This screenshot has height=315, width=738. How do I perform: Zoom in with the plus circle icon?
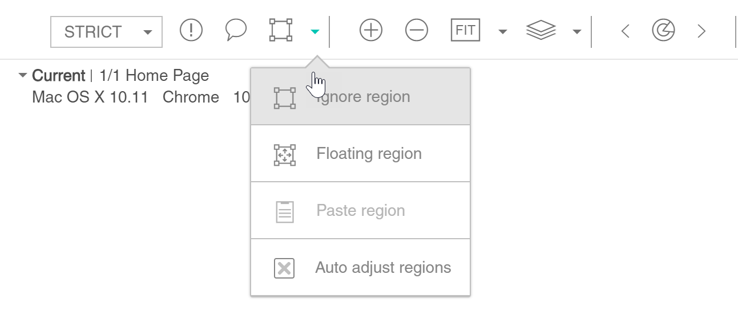371,30
